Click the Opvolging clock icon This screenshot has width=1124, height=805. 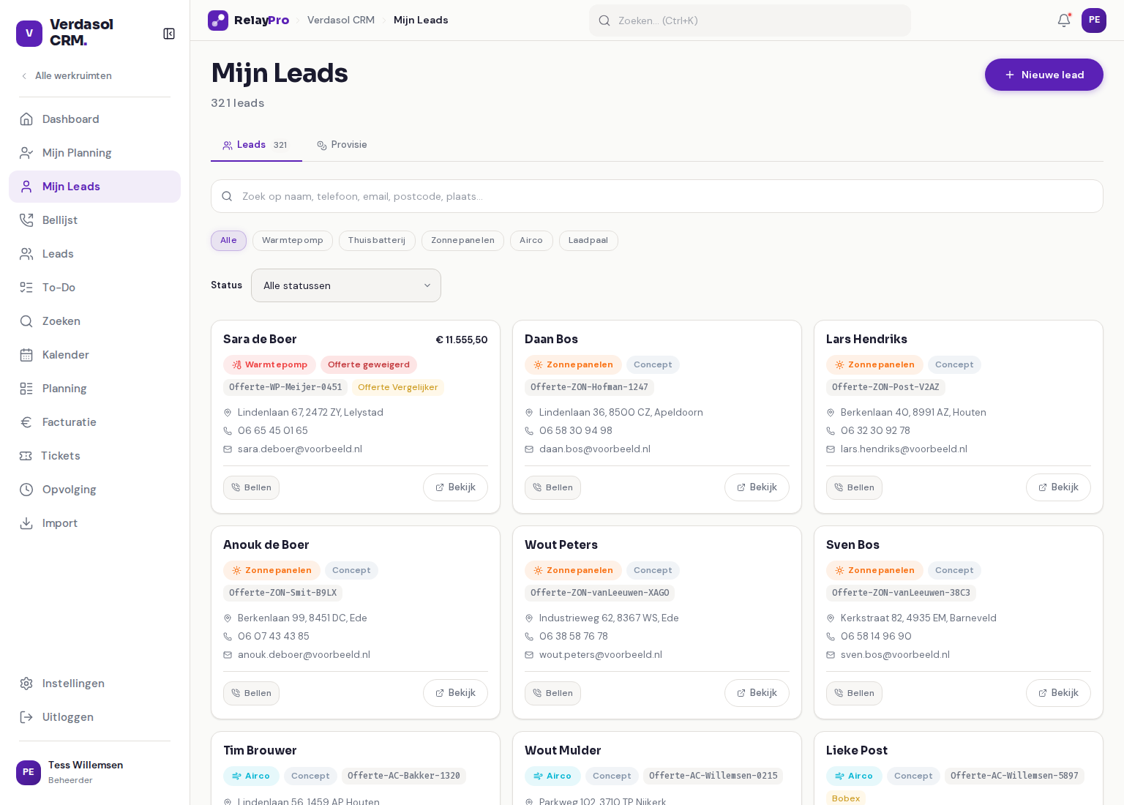pyautogui.click(x=26, y=490)
